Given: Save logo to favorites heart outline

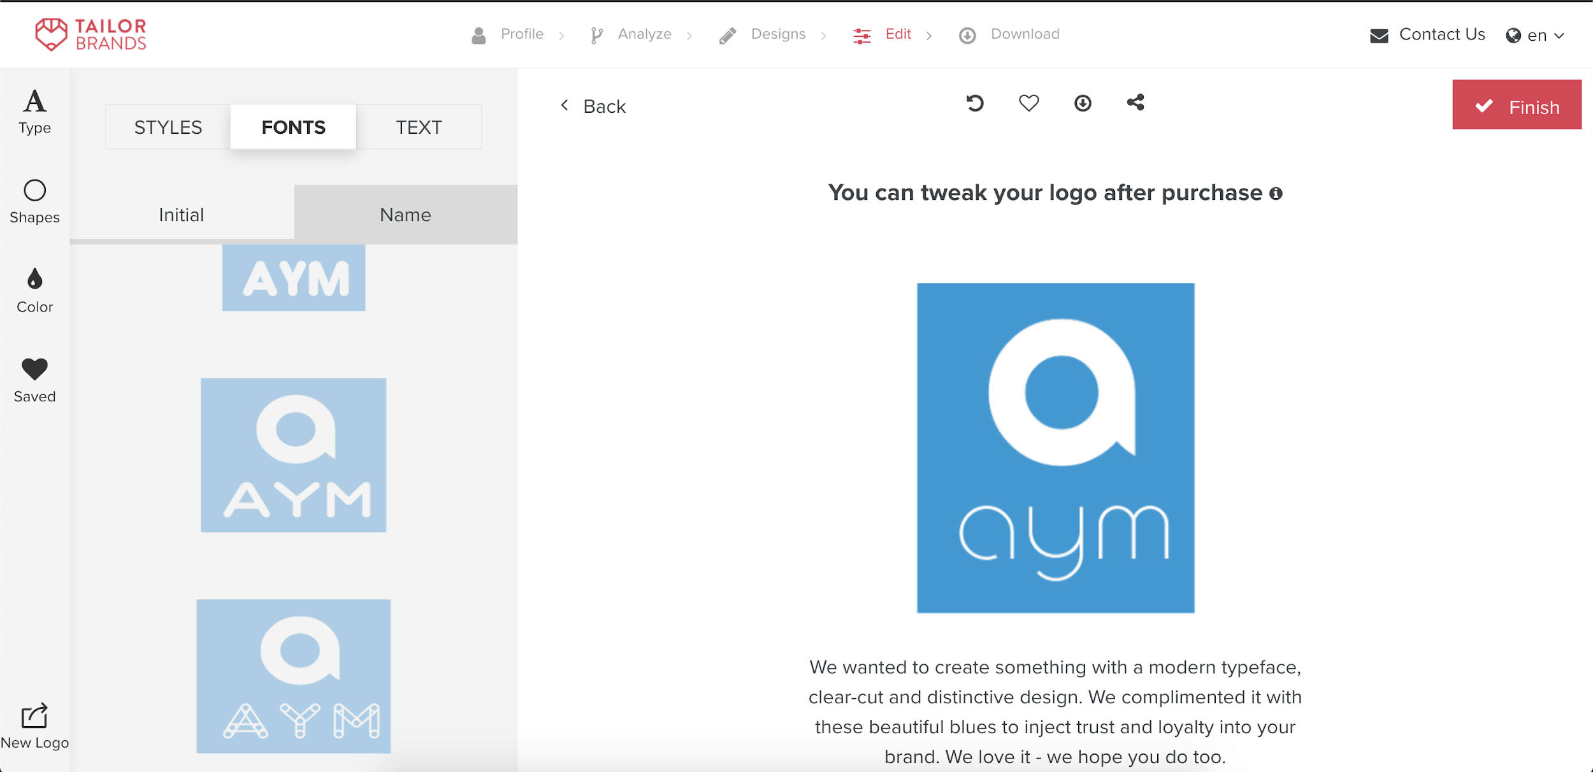Looking at the screenshot, I should pyautogui.click(x=1028, y=103).
